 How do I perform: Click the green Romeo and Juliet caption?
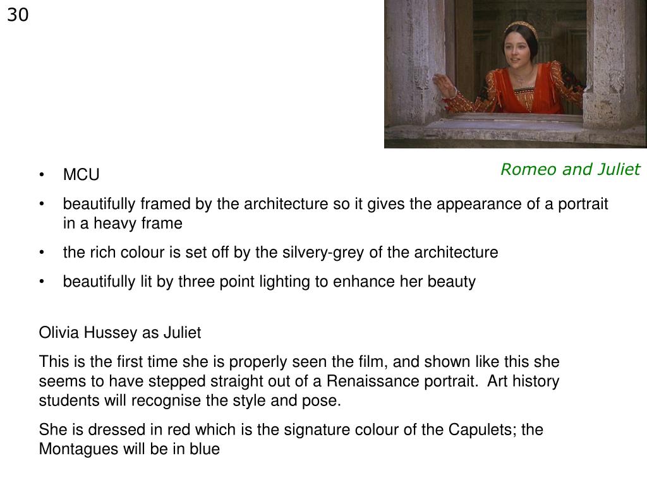tap(571, 169)
